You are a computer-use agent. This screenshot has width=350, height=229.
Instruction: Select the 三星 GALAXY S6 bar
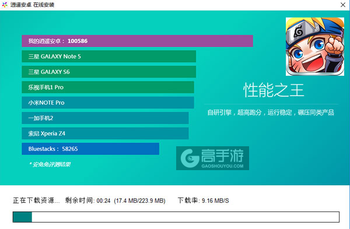pos(108,72)
